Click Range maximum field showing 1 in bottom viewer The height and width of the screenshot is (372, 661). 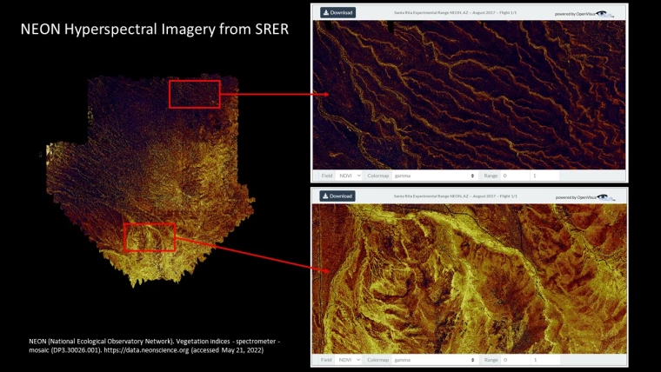(x=544, y=359)
